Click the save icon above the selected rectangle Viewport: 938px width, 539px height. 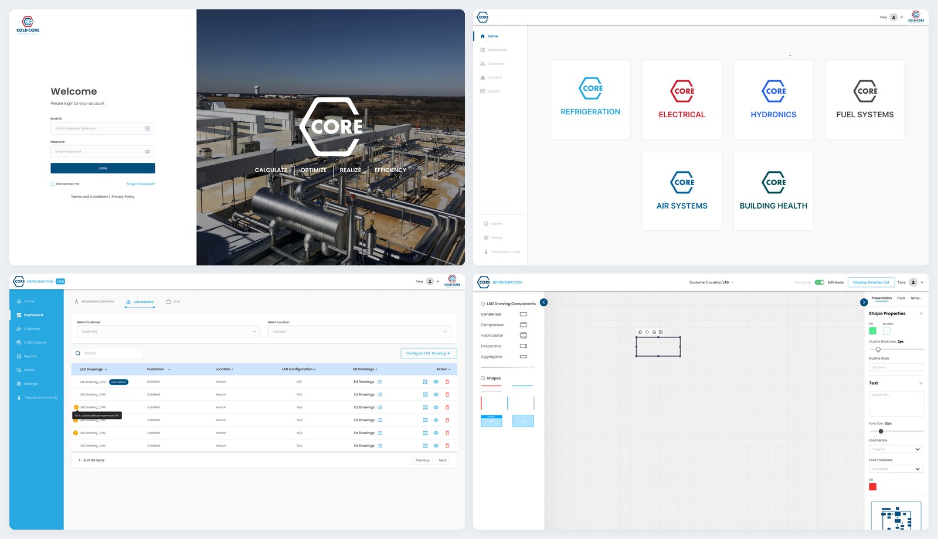click(661, 332)
